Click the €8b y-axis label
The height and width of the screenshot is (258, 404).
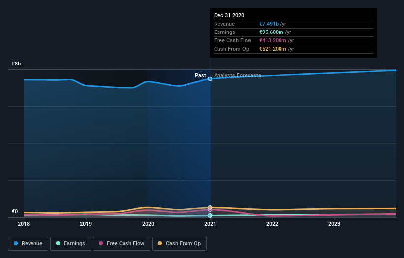[16, 64]
